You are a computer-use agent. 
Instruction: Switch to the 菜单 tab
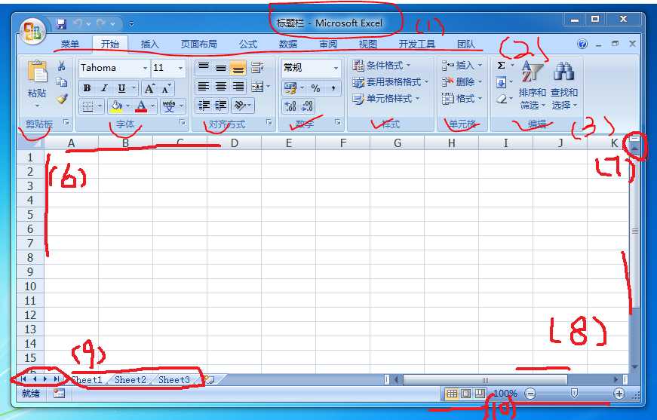(70, 44)
